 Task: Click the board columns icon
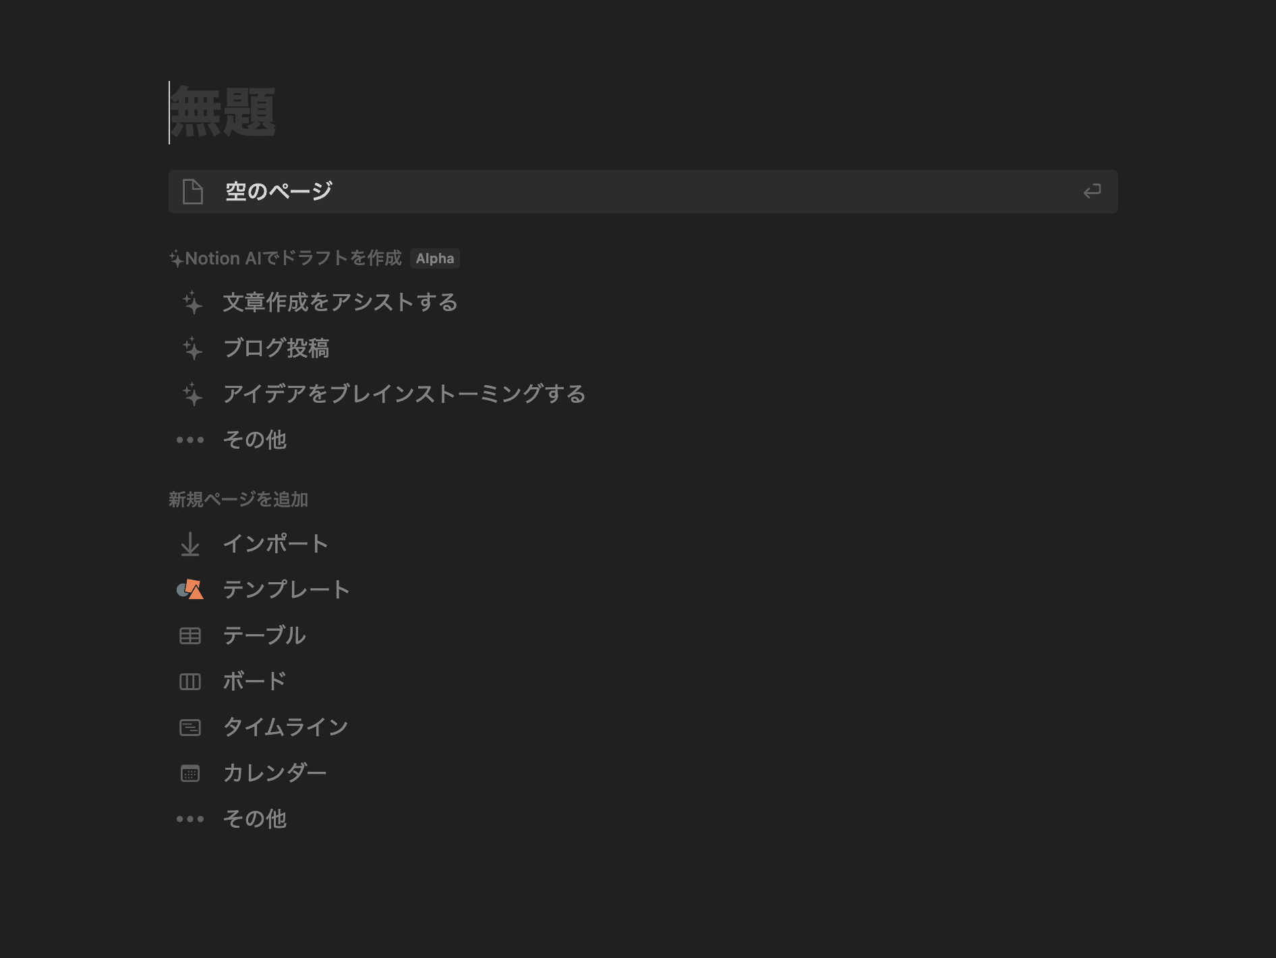tap(190, 681)
